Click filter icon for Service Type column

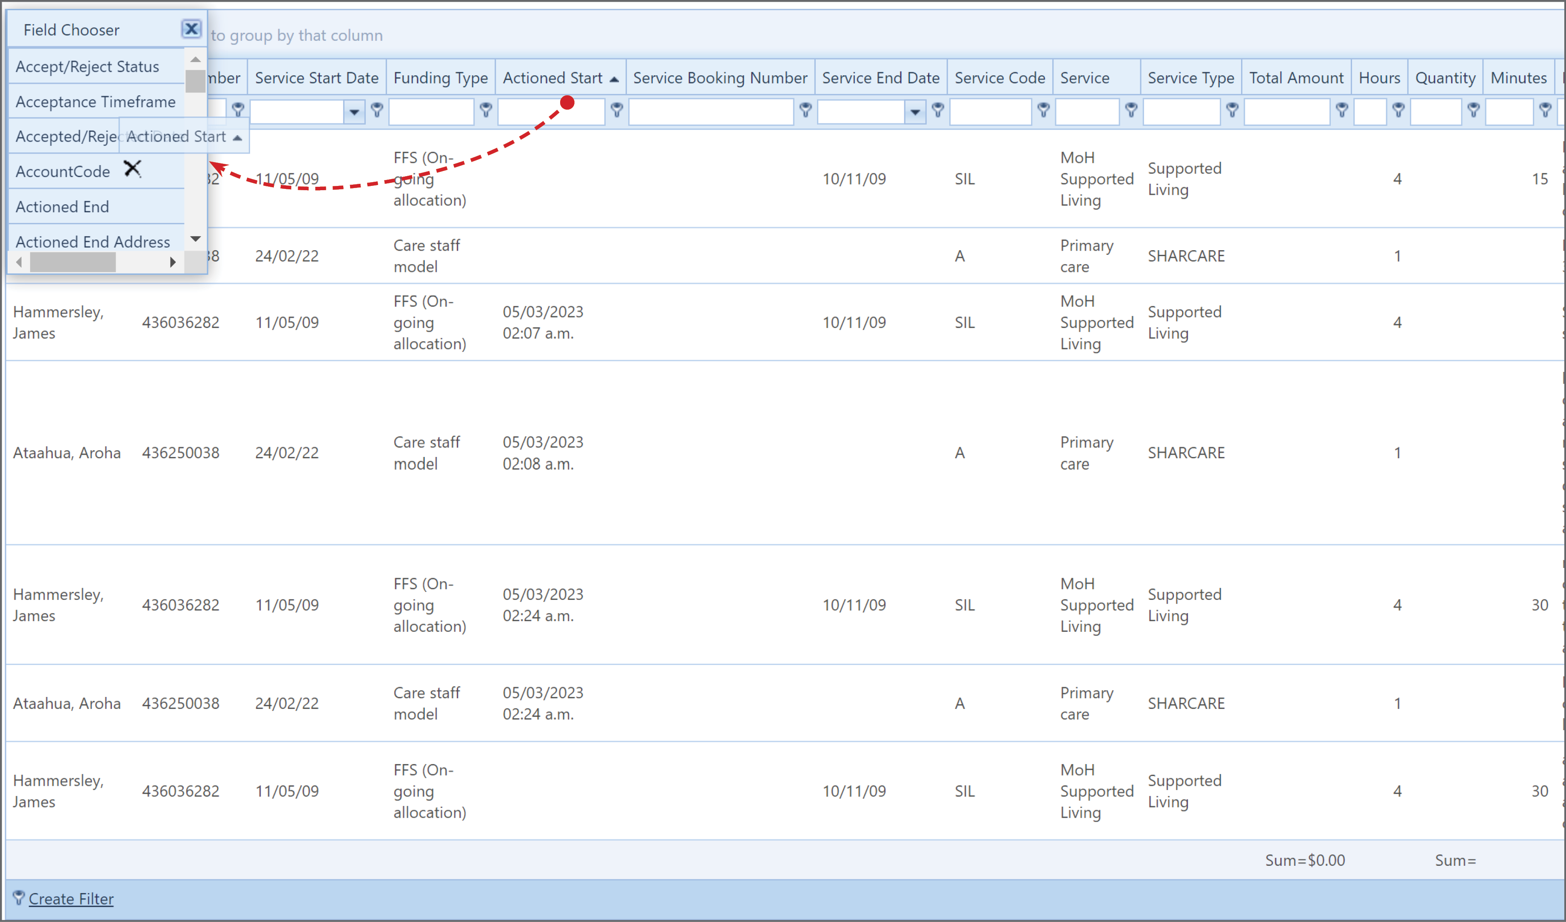pos(1232,111)
